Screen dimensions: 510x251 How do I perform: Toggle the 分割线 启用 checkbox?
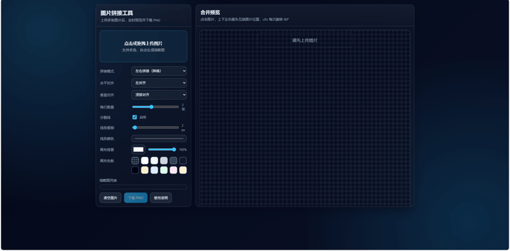(135, 117)
